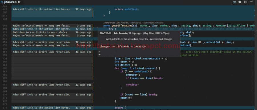
Task: Click hover commit message 'Adds diff info to the active line hover for uncommitted changes'
Action: tap(139, 39)
